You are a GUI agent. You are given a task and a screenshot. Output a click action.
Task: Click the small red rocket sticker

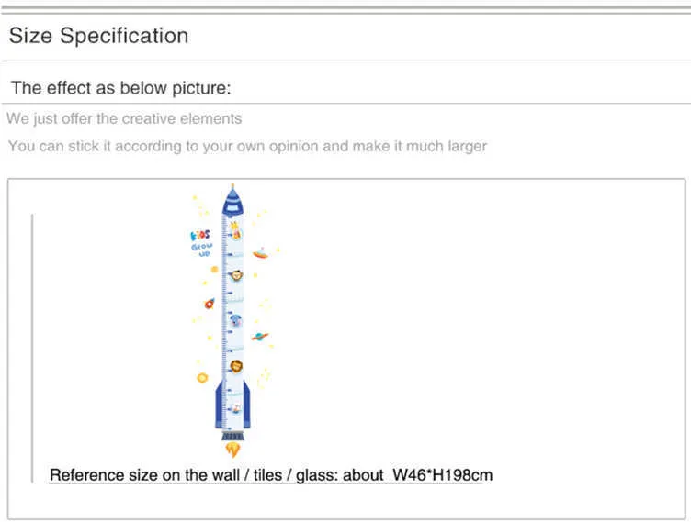pos(210,304)
